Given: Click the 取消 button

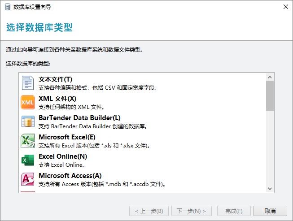Looking at the screenshot, I should pos(270,211).
